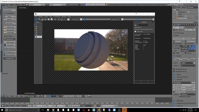Image resolution: width=199 pixels, height=112 pixels.
Task: Click the Make Emissive button
Action: (x=10, y=42)
